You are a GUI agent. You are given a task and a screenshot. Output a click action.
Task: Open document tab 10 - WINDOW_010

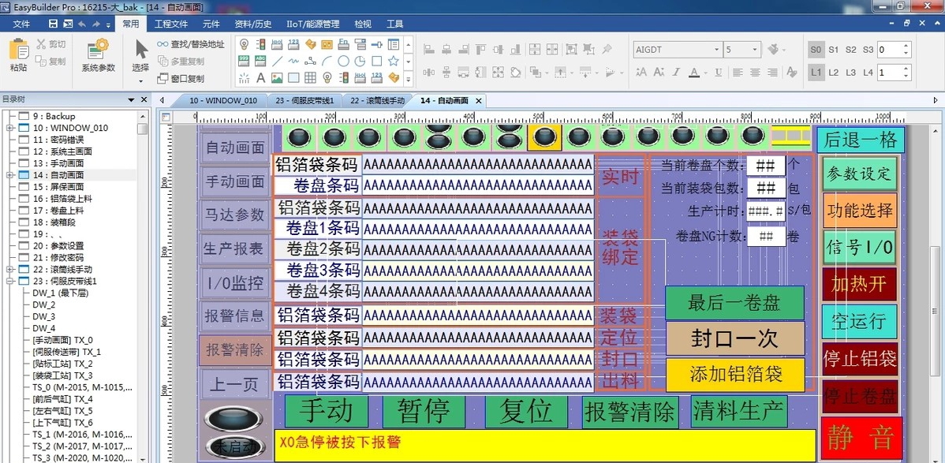pos(222,101)
